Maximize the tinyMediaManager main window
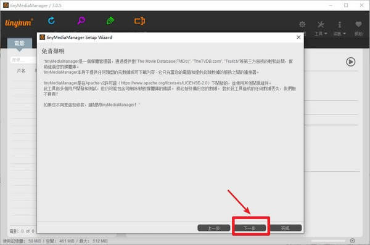 tap(346, 5)
